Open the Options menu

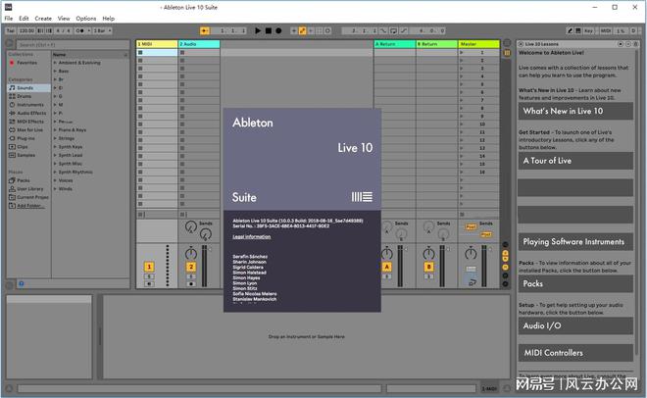pyautogui.click(x=86, y=19)
